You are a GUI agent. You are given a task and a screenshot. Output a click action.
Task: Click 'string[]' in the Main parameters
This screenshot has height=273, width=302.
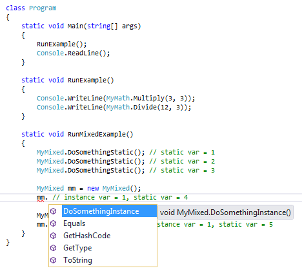point(103,26)
